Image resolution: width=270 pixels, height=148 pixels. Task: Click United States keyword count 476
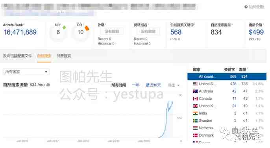233,84
